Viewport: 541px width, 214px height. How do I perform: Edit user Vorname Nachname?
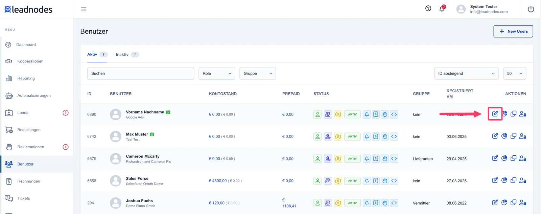click(495, 114)
